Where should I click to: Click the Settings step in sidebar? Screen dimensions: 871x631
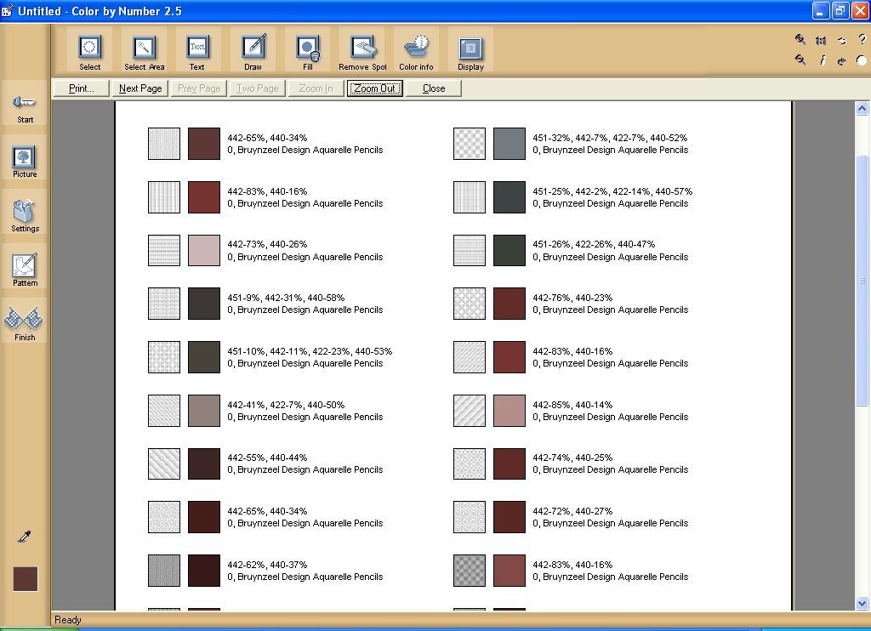25,214
